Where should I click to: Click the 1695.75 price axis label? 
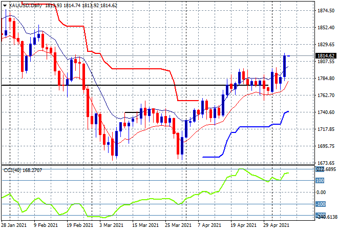point(326,146)
